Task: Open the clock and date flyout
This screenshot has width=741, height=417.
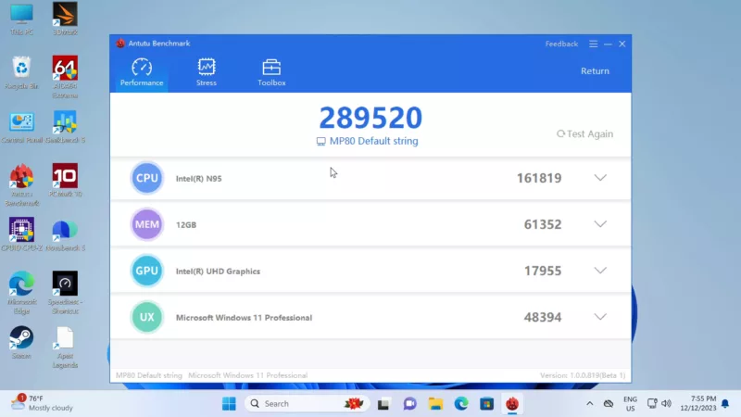Action: click(698, 404)
